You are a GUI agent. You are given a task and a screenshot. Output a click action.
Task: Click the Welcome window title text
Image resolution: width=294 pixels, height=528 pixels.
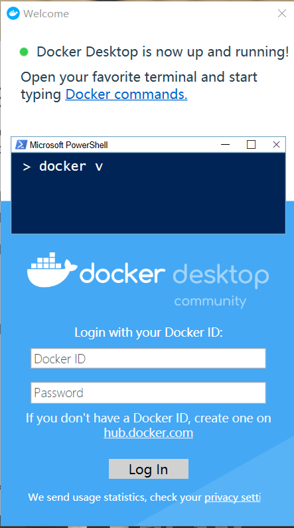[x=46, y=14]
